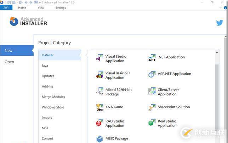Collapse the ribbon with the chevron

point(221,8)
